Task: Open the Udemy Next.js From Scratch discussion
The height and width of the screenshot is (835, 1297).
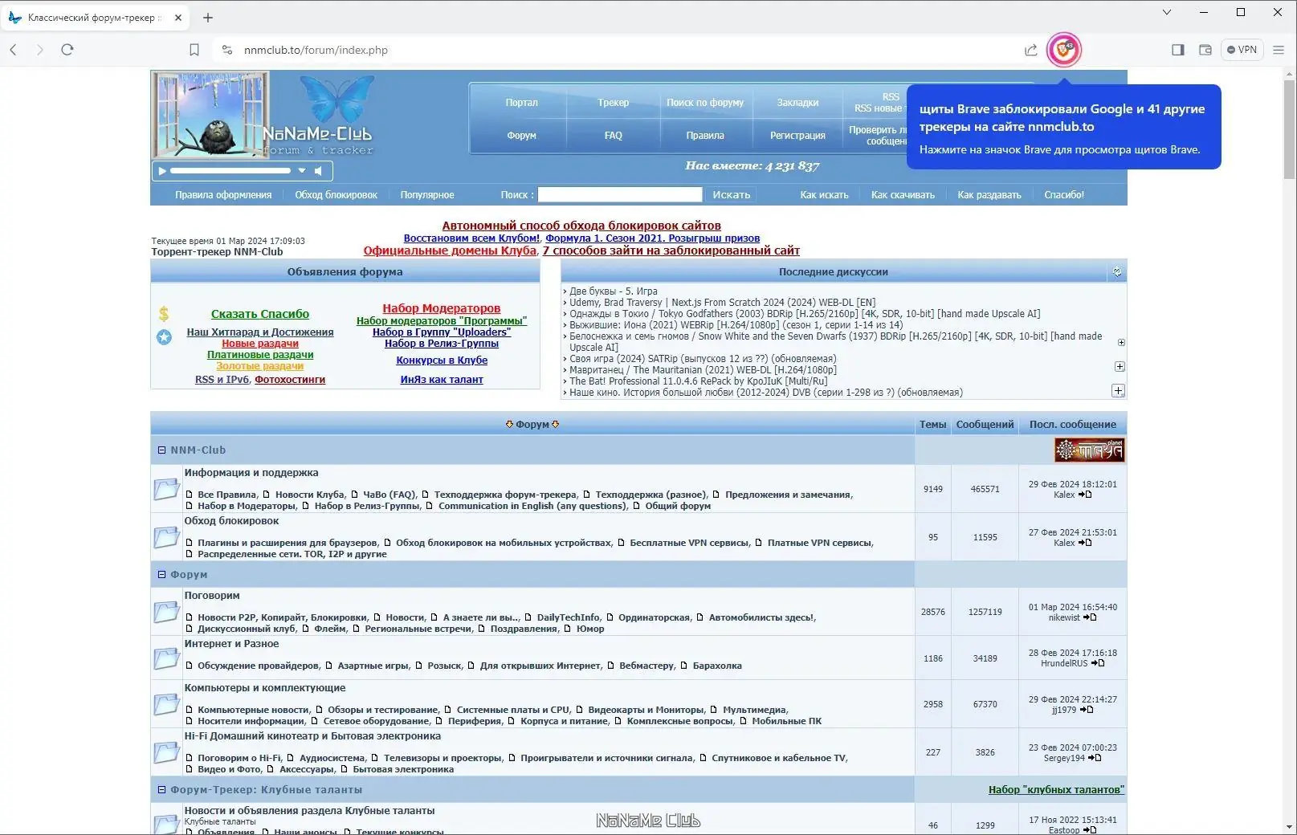Action: coord(723,303)
